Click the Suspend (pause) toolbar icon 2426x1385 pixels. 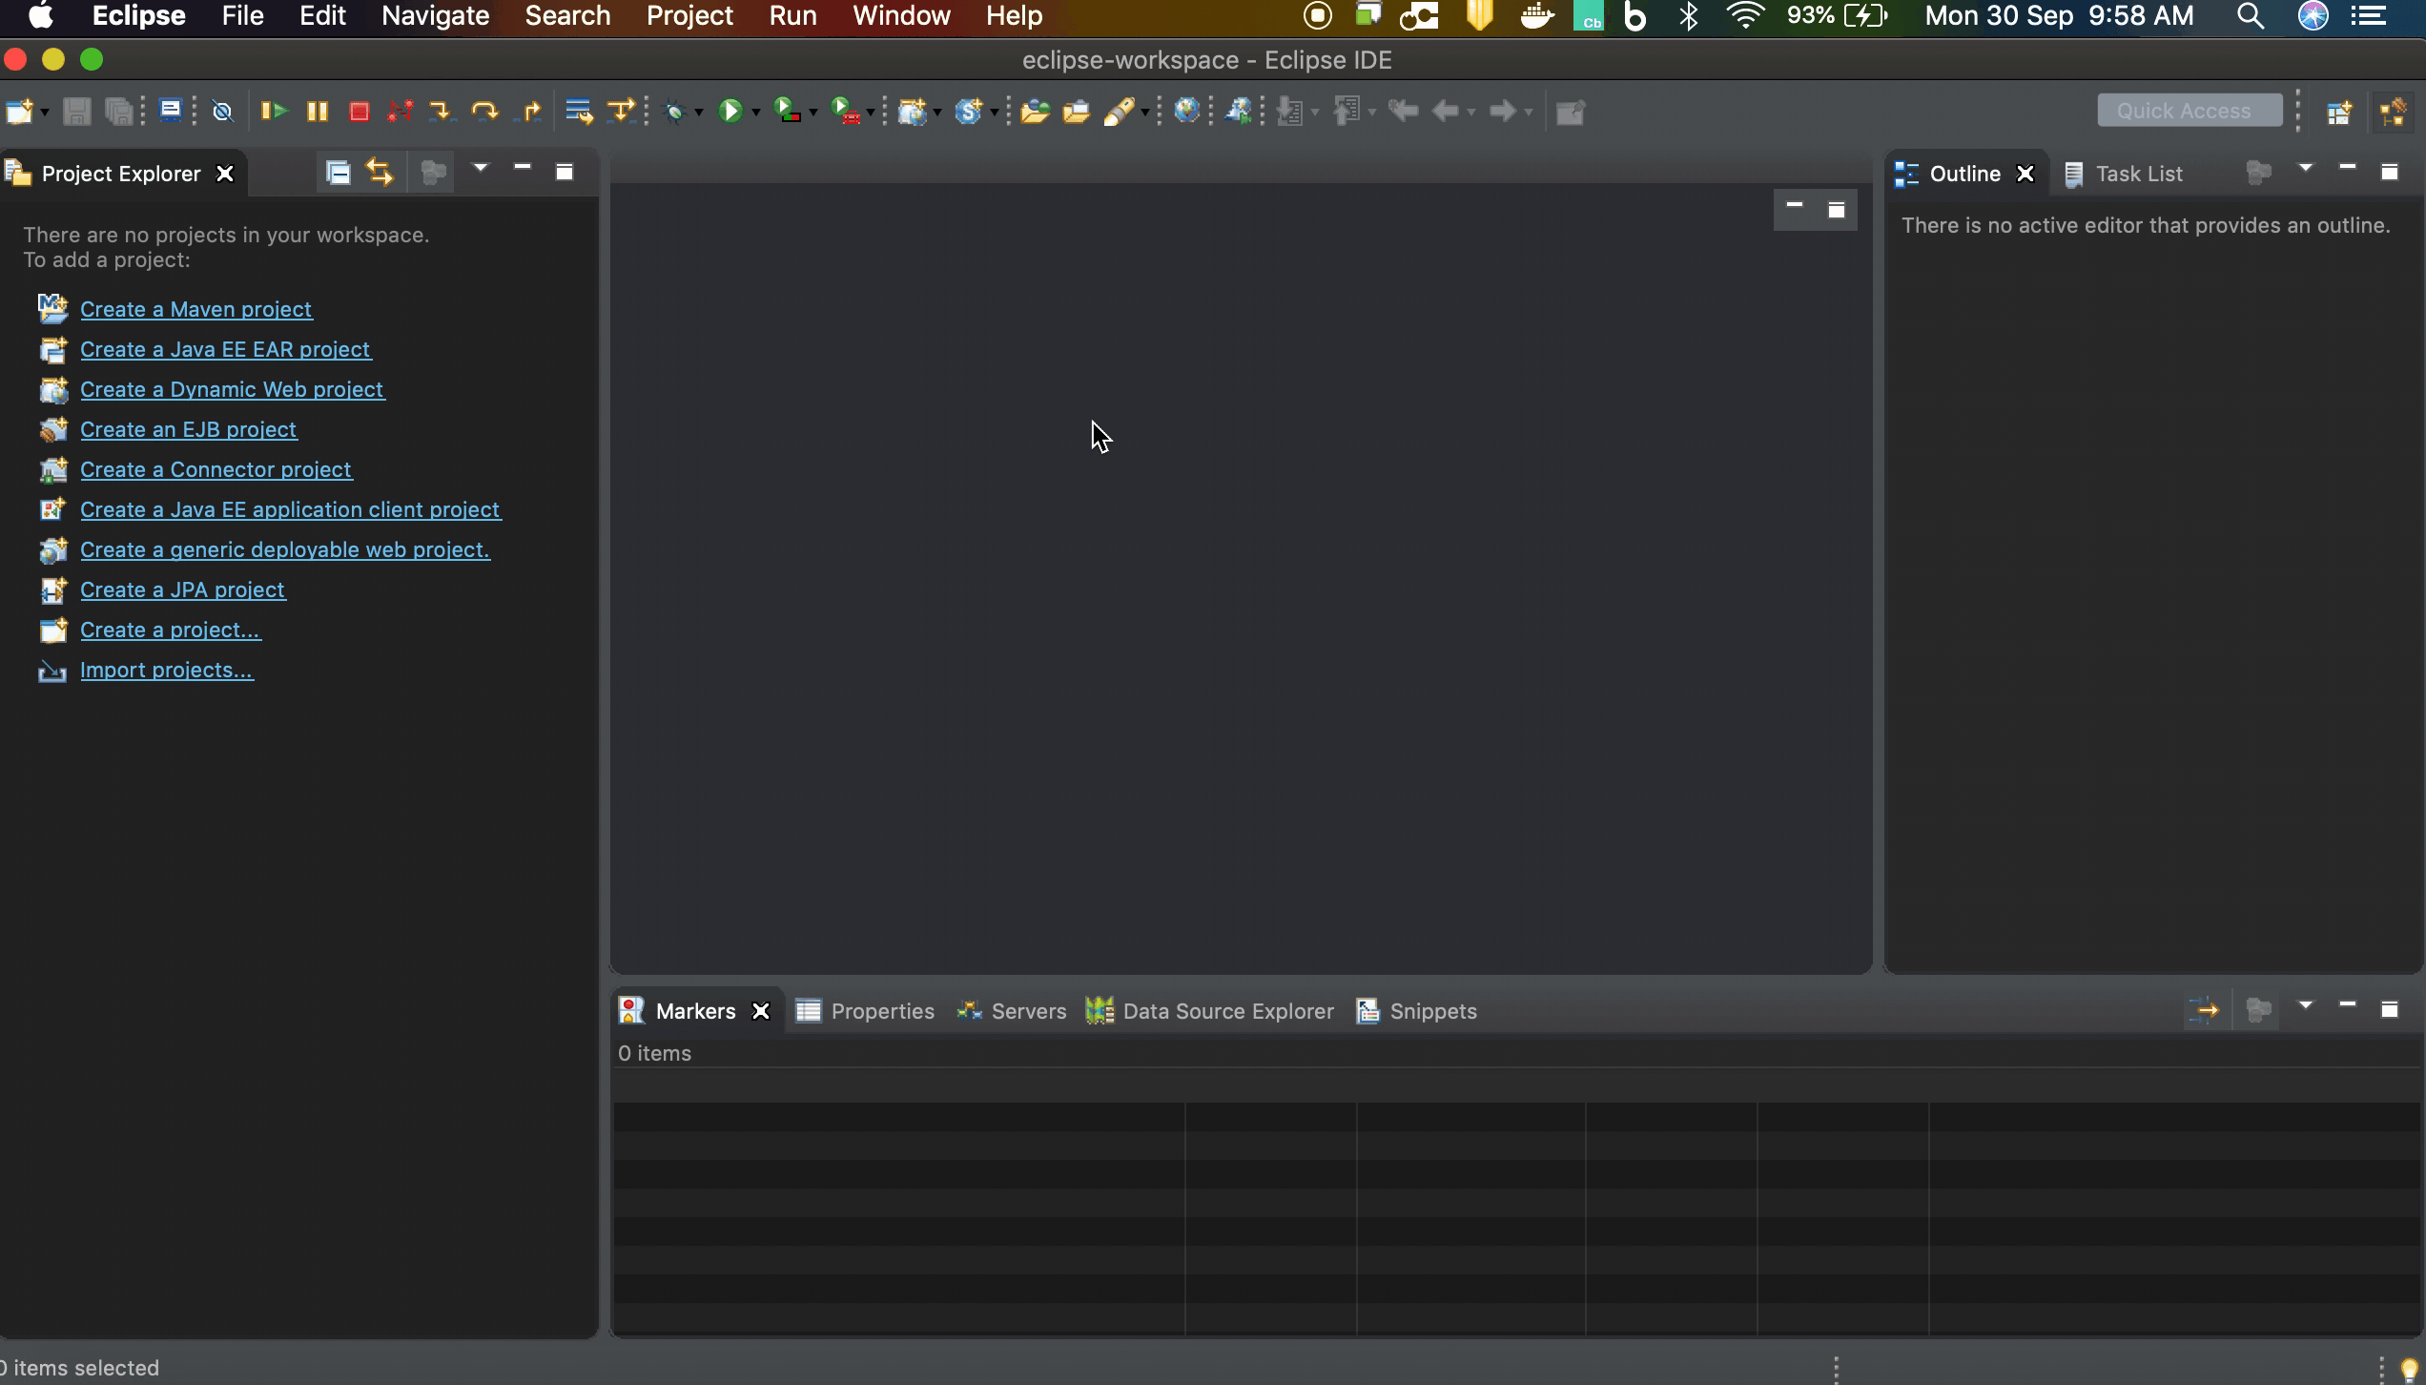pyautogui.click(x=317, y=111)
